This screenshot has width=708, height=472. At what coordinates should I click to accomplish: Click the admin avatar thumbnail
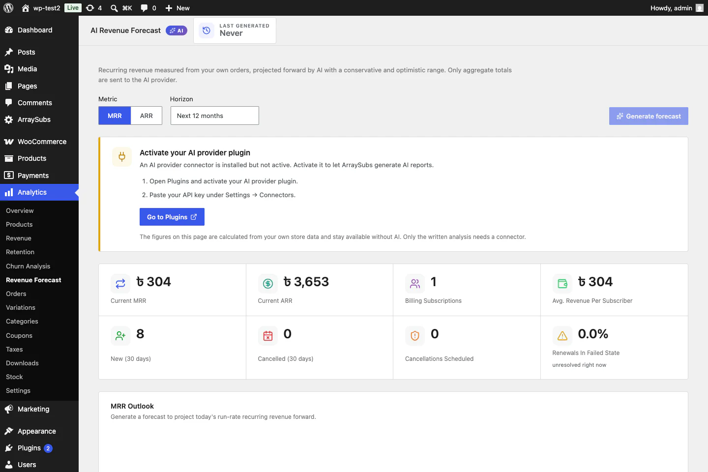700,8
